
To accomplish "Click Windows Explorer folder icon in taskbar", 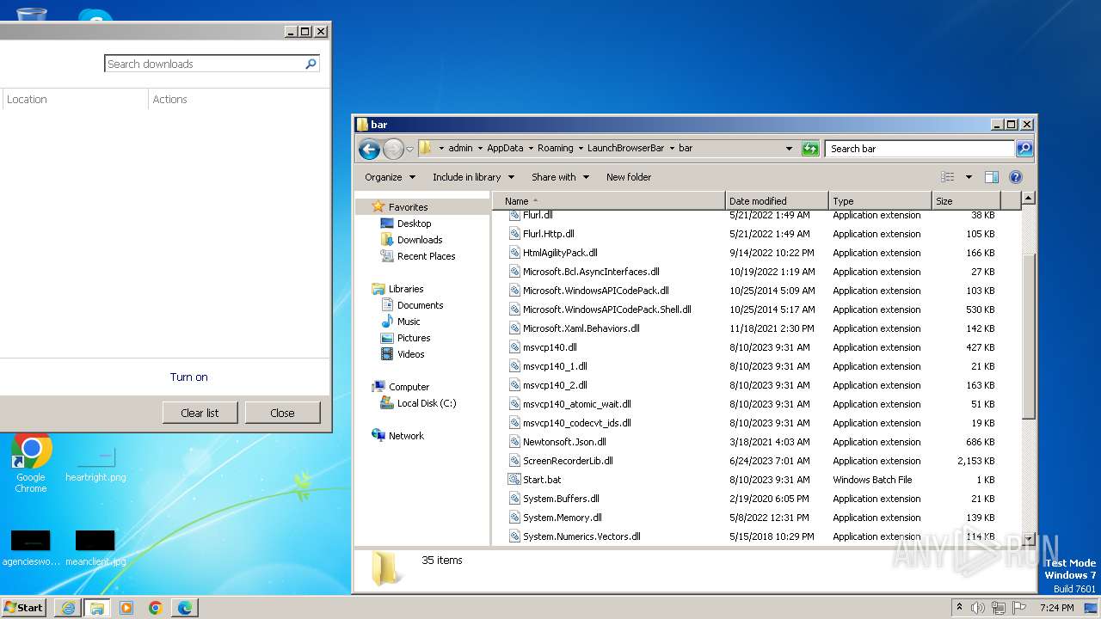I will (97, 608).
